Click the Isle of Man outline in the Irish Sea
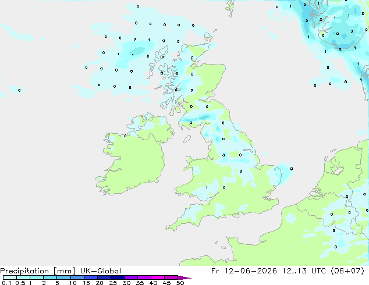This screenshot has height=285, width=369. (x=187, y=139)
